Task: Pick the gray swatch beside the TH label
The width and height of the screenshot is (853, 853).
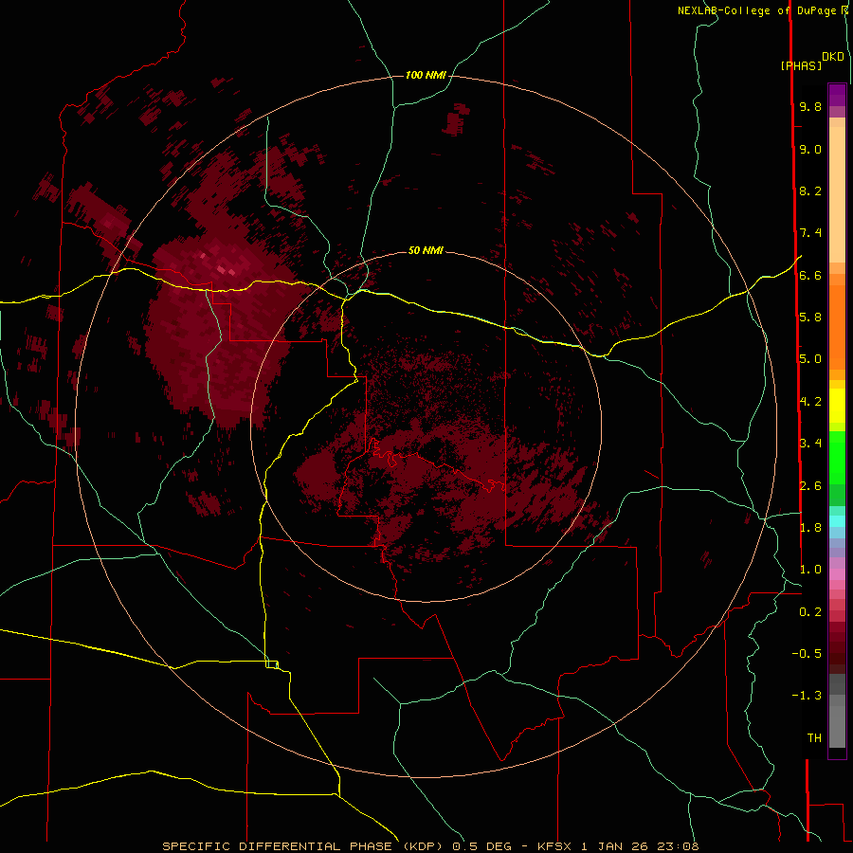Action: 837,729
